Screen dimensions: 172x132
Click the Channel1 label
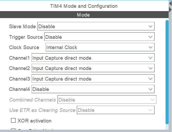19,58
